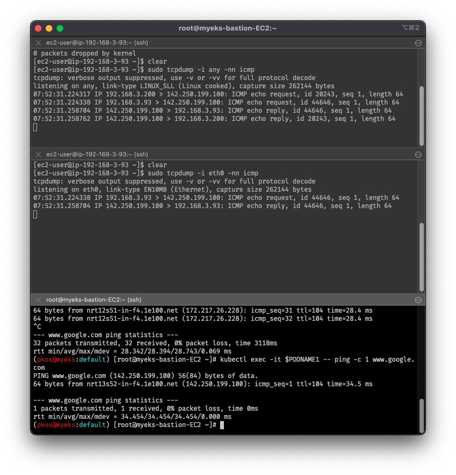Screen dimensions: 456x475
Task: Close the top ec2-user ssh pane
Action: point(38,42)
